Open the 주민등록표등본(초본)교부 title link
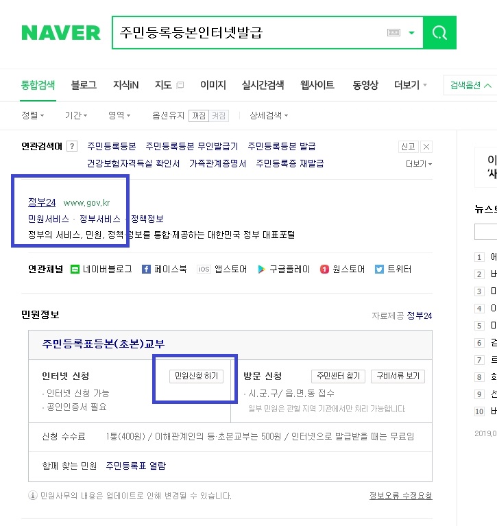 [x=104, y=344]
